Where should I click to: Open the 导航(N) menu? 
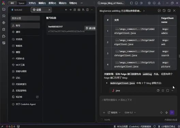(x=73, y=3)
